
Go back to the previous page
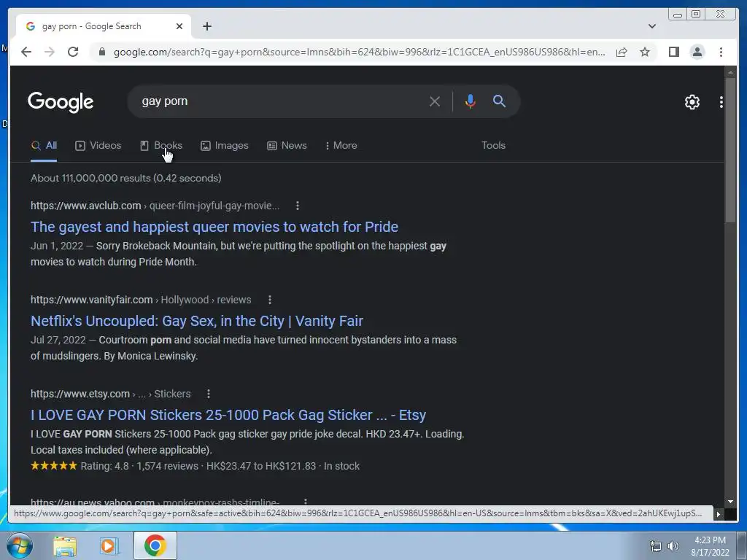26,52
